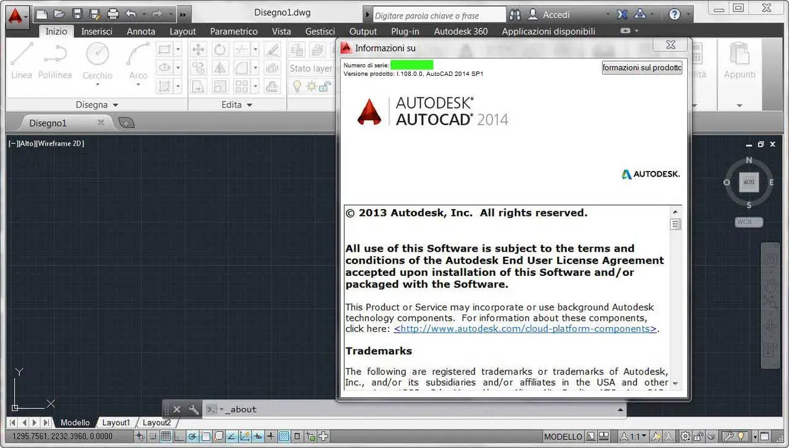Select the Vista ribbon tab

[x=281, y=31]
